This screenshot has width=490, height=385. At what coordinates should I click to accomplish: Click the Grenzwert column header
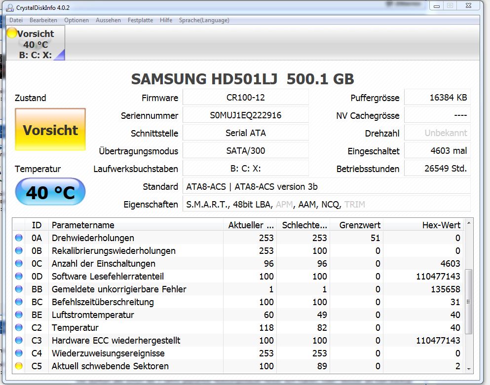(357, 225)
